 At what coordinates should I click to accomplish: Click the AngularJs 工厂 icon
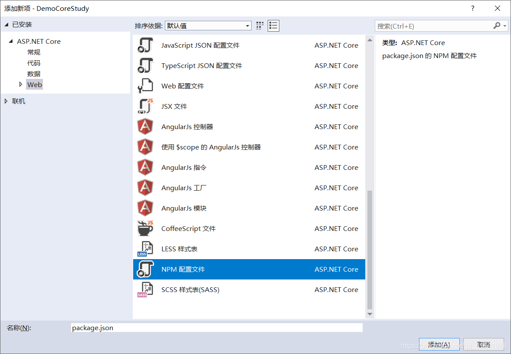[145, 188]
